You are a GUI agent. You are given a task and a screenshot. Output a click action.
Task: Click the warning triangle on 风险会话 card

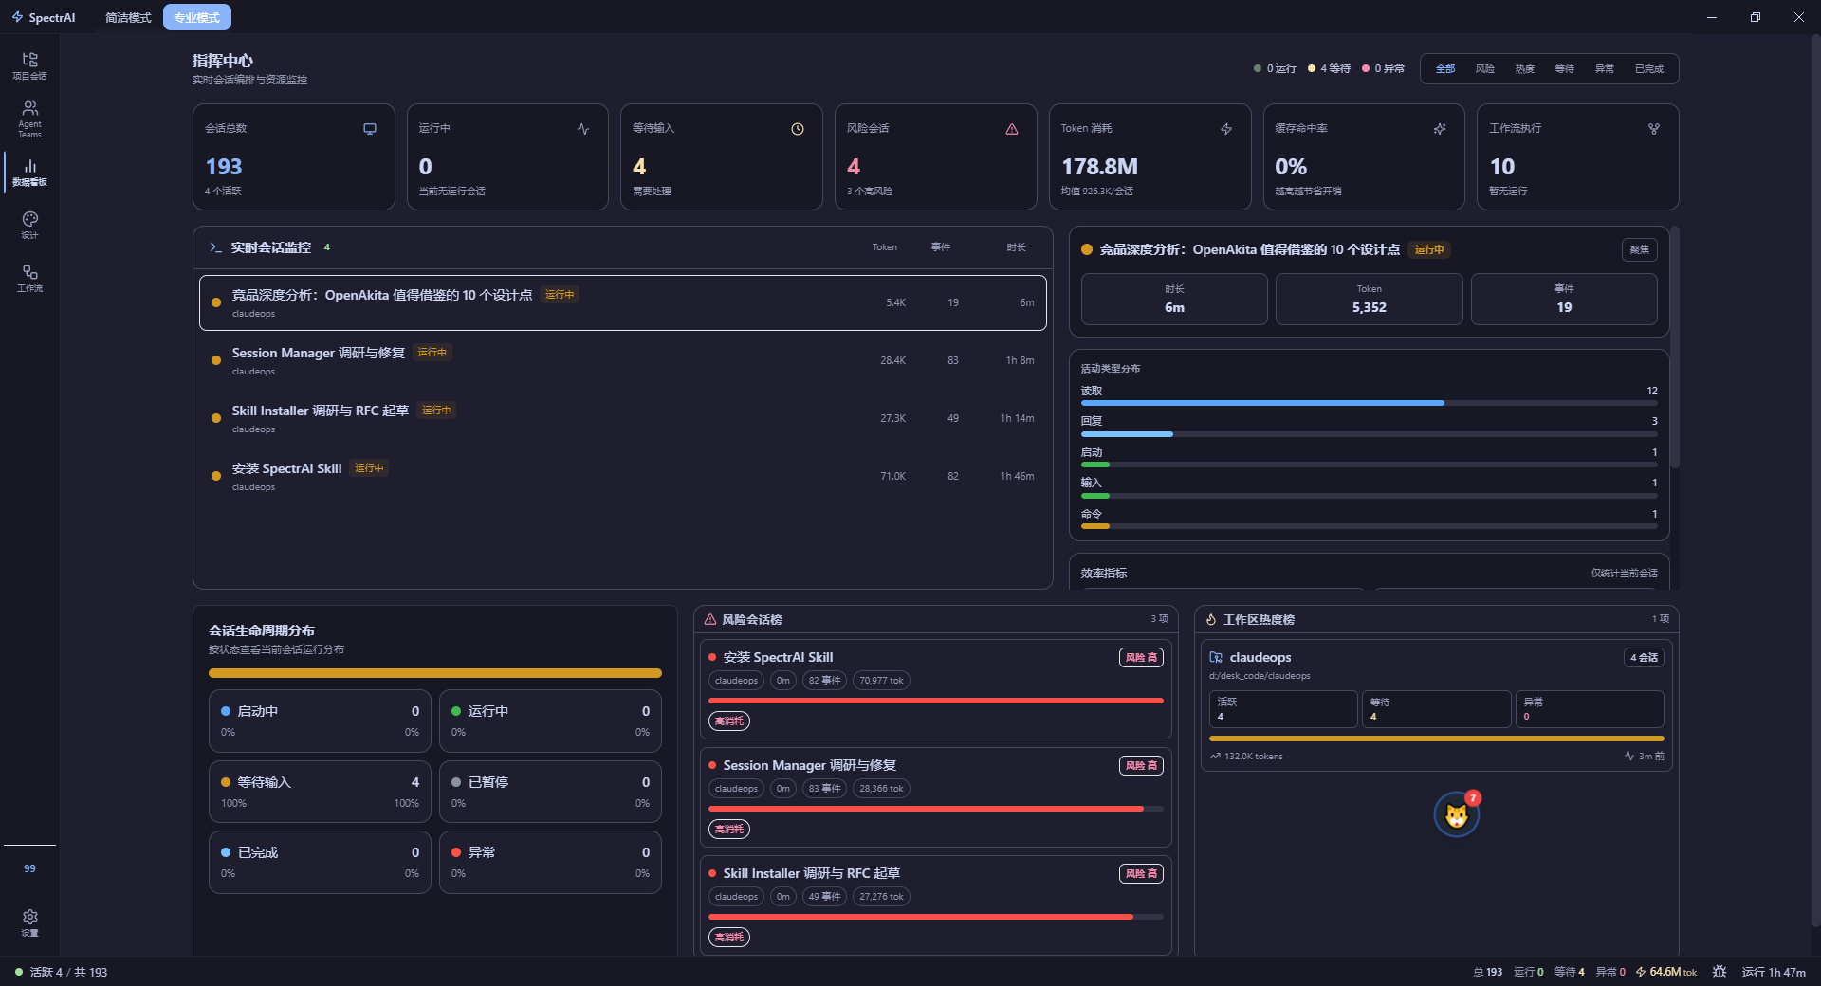click(x=1012, y=129)
